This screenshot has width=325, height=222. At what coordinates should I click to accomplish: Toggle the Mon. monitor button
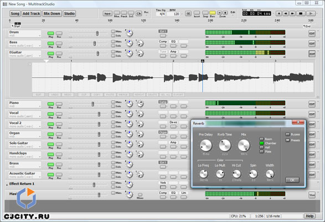click(117, 13)
